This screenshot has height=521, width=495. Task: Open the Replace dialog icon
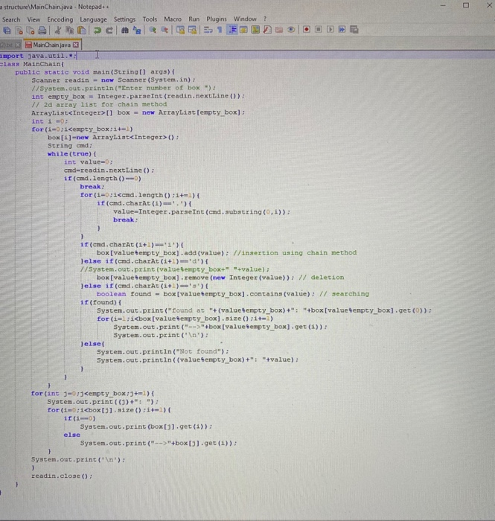(x=137, y=31)
